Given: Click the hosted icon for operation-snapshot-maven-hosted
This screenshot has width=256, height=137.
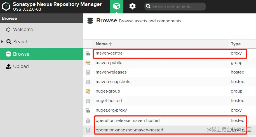Looking at the screenshot, I should point(88,130).
